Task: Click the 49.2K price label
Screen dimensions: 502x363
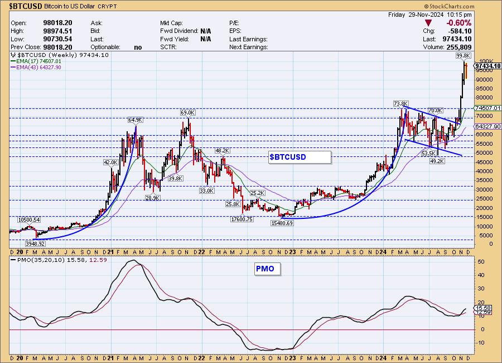Action: (x=437, y=161)
